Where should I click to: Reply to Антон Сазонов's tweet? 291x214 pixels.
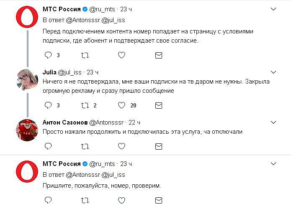point(48,146)
